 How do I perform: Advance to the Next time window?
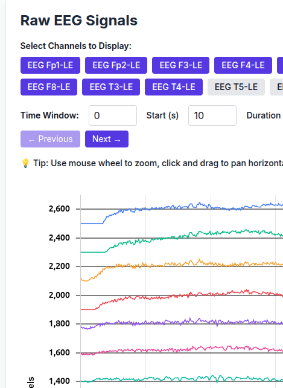107,139
